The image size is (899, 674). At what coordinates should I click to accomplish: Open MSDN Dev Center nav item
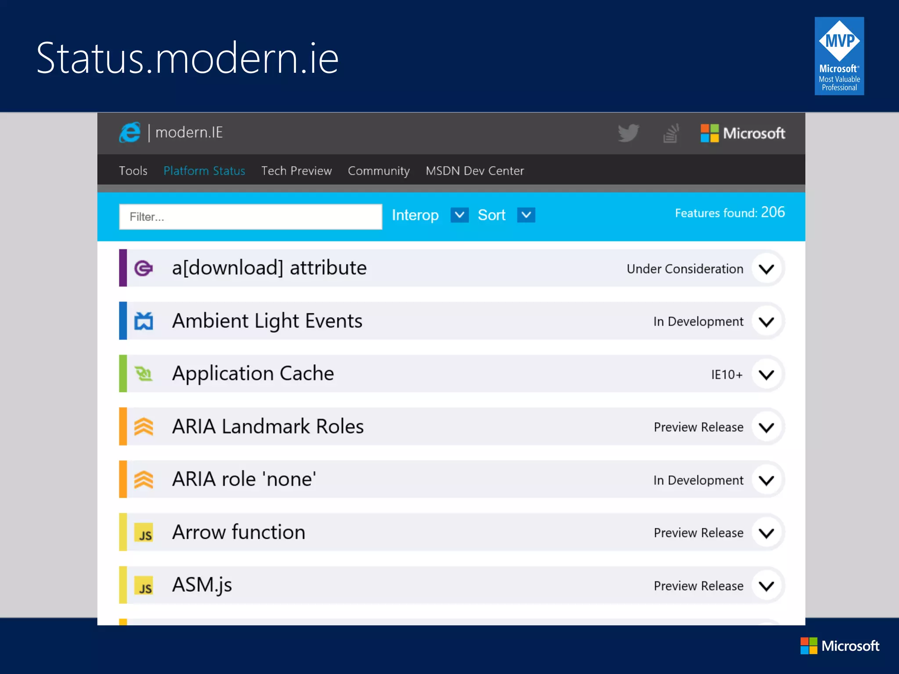[x=475, y=171]
